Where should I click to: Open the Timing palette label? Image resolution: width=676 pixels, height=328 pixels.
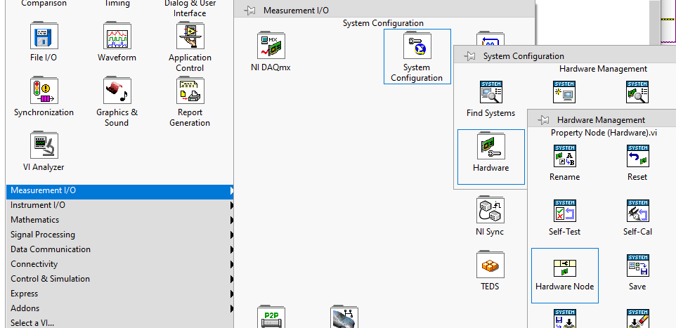pyautogui.click(x=117, y=4)
